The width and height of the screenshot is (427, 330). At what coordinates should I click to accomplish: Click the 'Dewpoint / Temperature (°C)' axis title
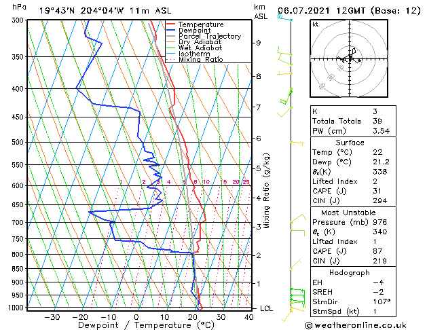tap(146, 325)
